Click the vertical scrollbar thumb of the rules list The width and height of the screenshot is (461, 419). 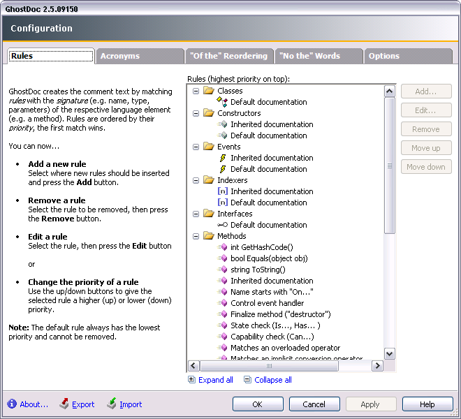(389, 166)
